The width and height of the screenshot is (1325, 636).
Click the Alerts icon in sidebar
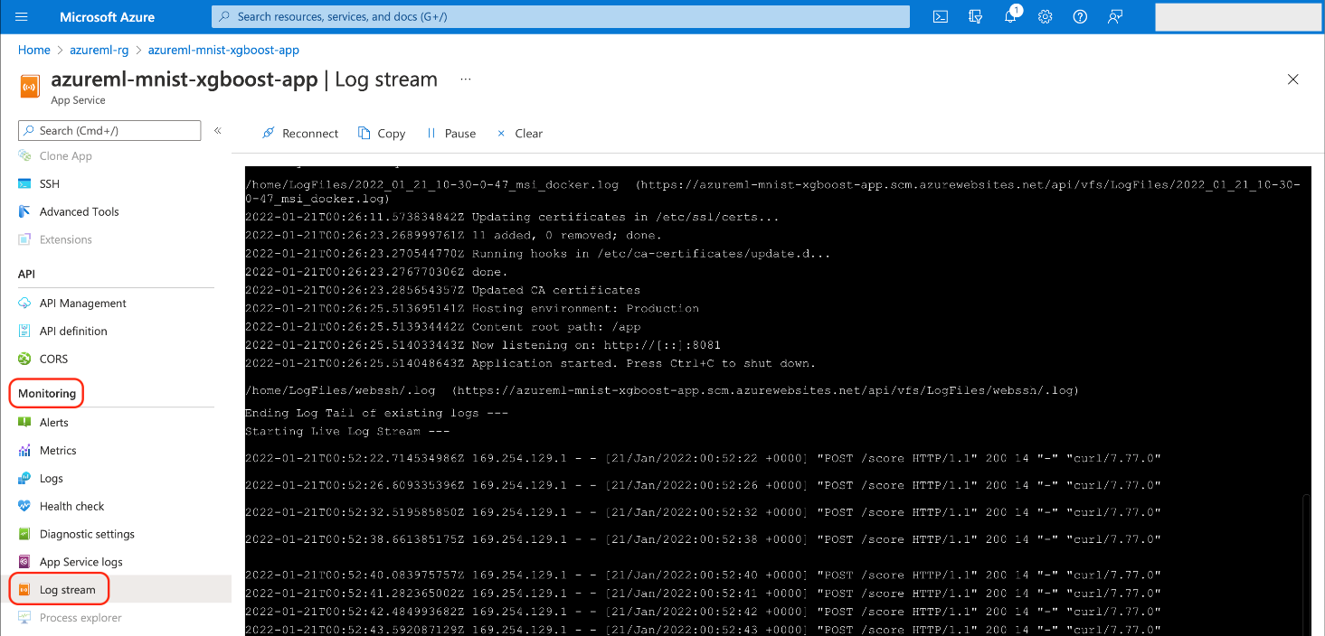click(x=24, y=423)
